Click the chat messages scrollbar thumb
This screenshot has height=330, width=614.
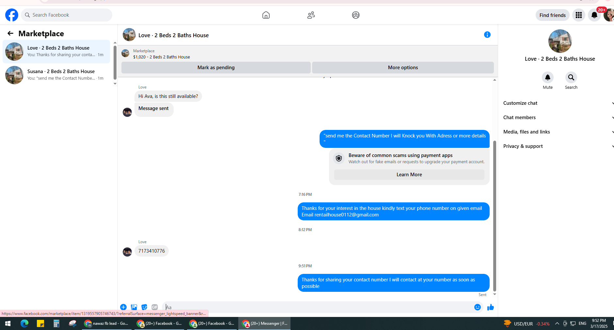tap(495, 216)
